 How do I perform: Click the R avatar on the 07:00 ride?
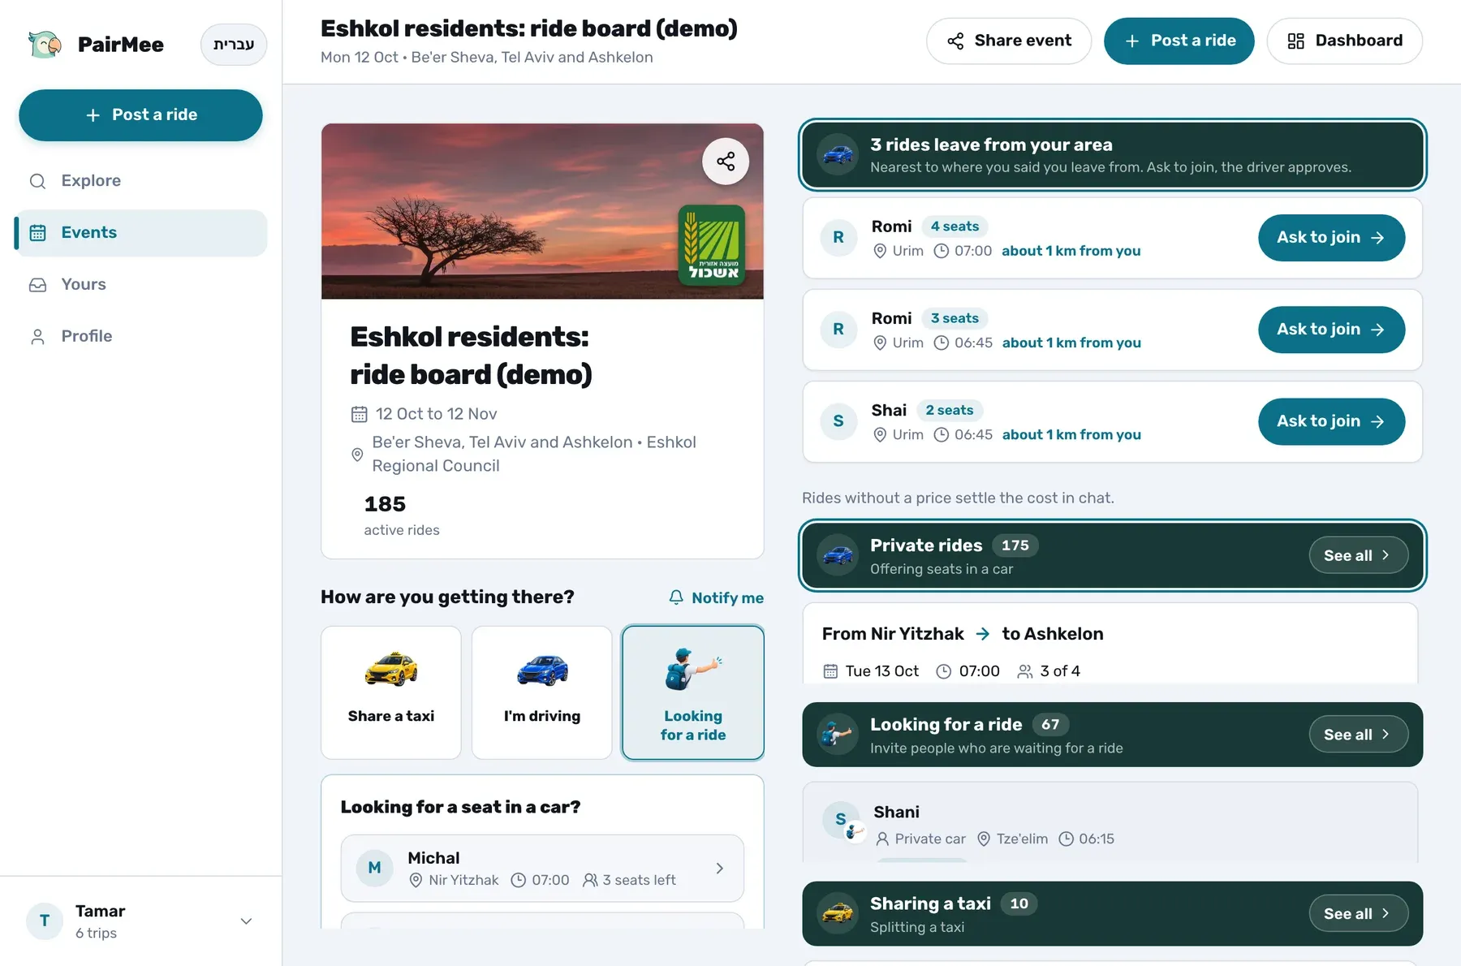coord(838,238)
